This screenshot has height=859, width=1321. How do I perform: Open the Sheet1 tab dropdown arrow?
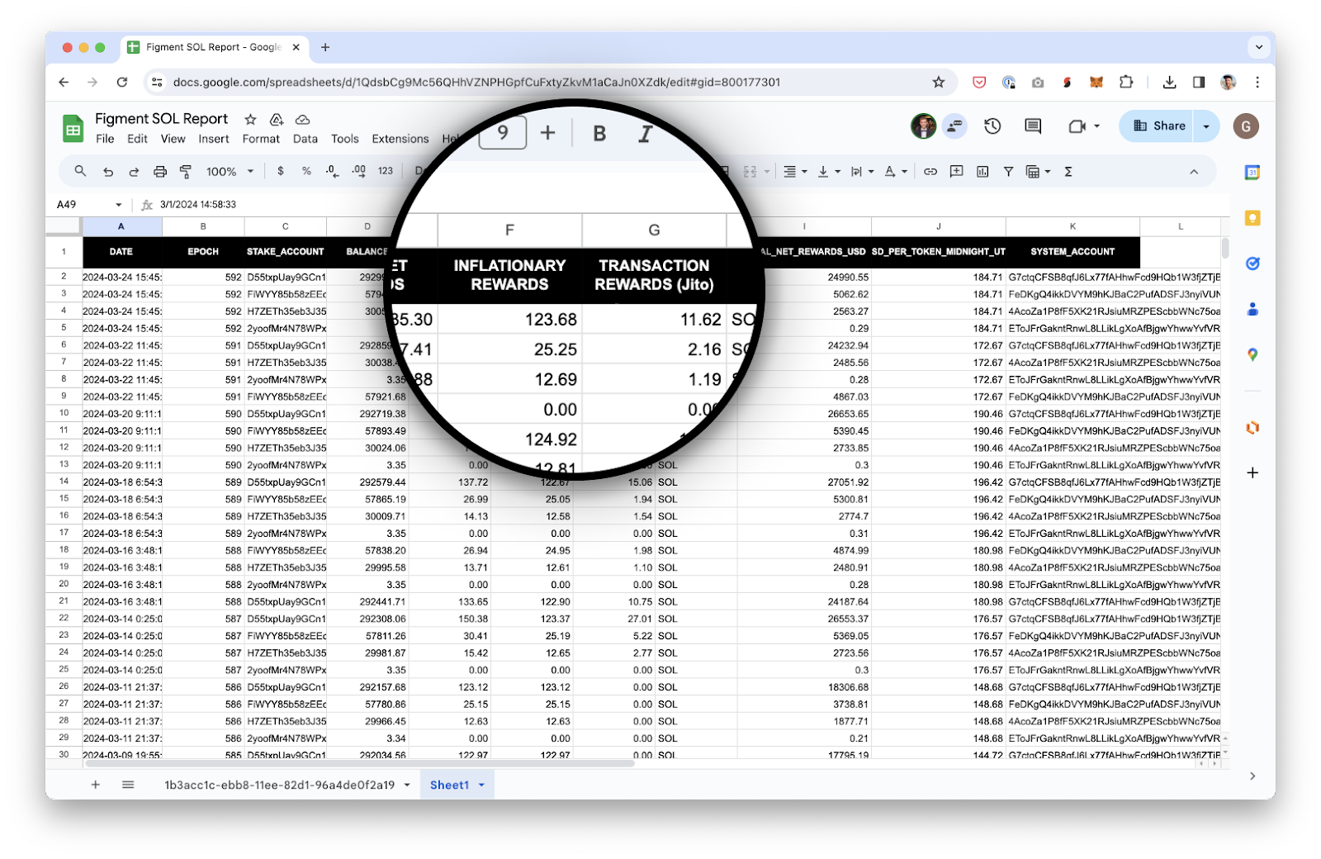[x=481, y=785]
